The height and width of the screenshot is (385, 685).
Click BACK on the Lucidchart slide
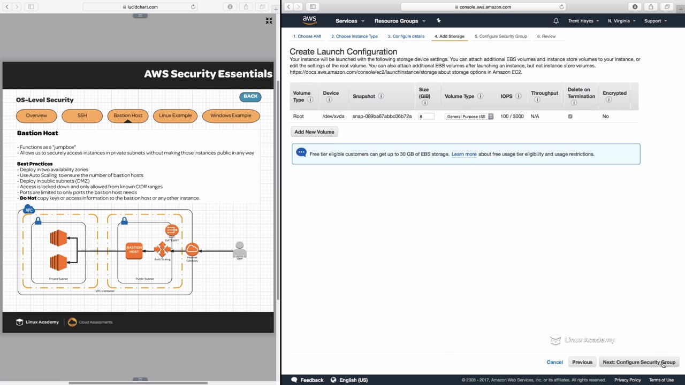[250, 97]
